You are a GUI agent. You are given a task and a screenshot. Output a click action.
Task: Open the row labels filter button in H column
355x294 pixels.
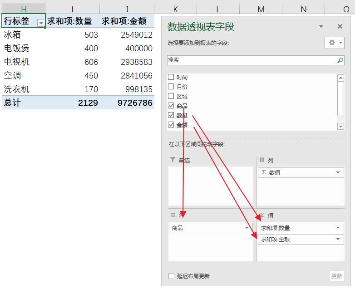41,22
